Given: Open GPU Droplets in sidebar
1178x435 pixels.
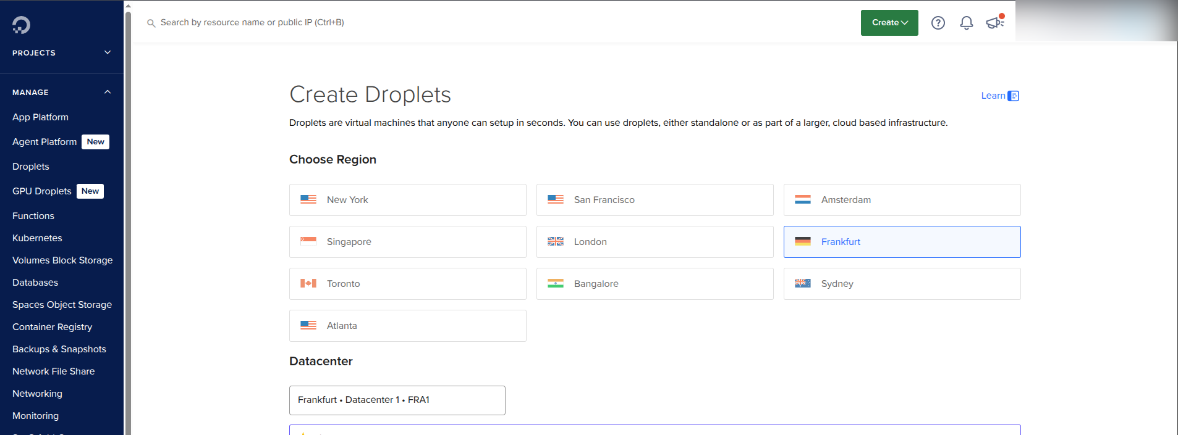Looking at the screenshot, I should (x=42, y=191).
